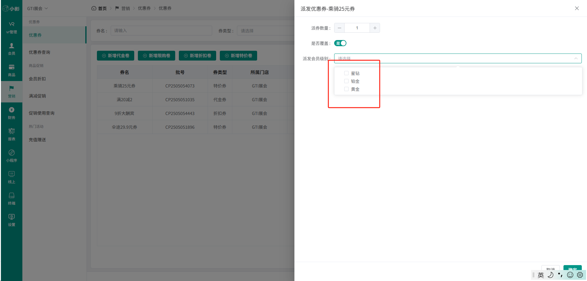Open the 报表 sidebar icon
The image size is (587, 281).
tap(12, 135)
